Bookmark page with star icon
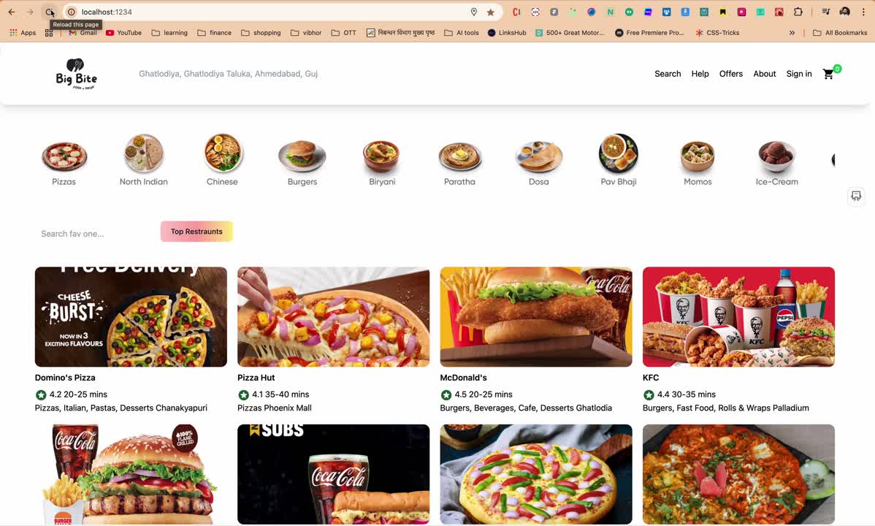The height and width of the screenshot is (526, 875). tap(491, 12)
